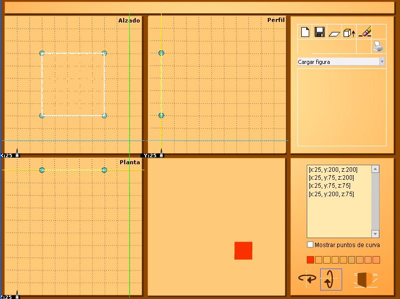The image size is (400, 299).
Task: Click the Planta view label
Action: click(x=130, y=162)
